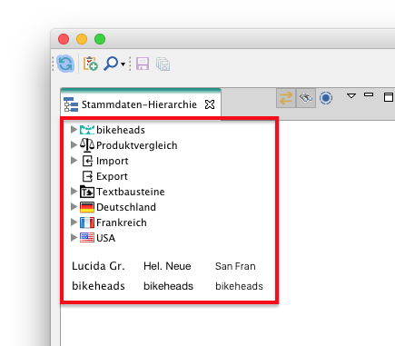Select the Deutschland tree item
The image size is (395, 346).
point(126,207)
